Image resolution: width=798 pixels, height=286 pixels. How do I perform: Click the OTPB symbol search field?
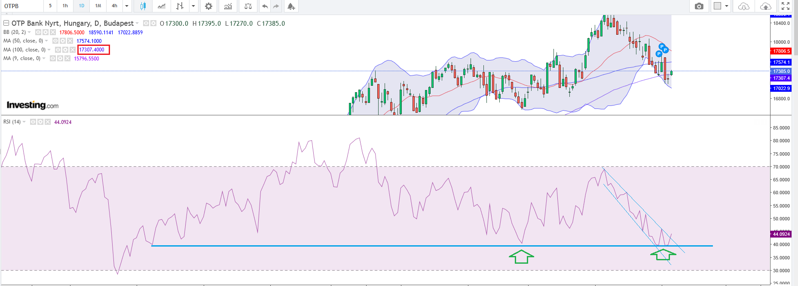coord(21,6)
